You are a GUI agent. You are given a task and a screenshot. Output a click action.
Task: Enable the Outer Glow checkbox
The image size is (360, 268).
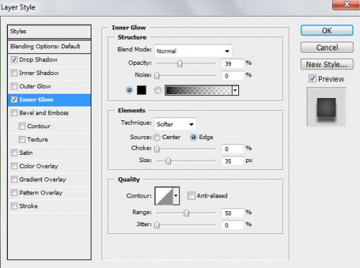[14, 86]
